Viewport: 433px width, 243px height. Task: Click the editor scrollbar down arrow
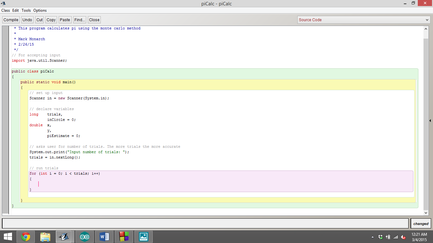click(x=426, y=213)
